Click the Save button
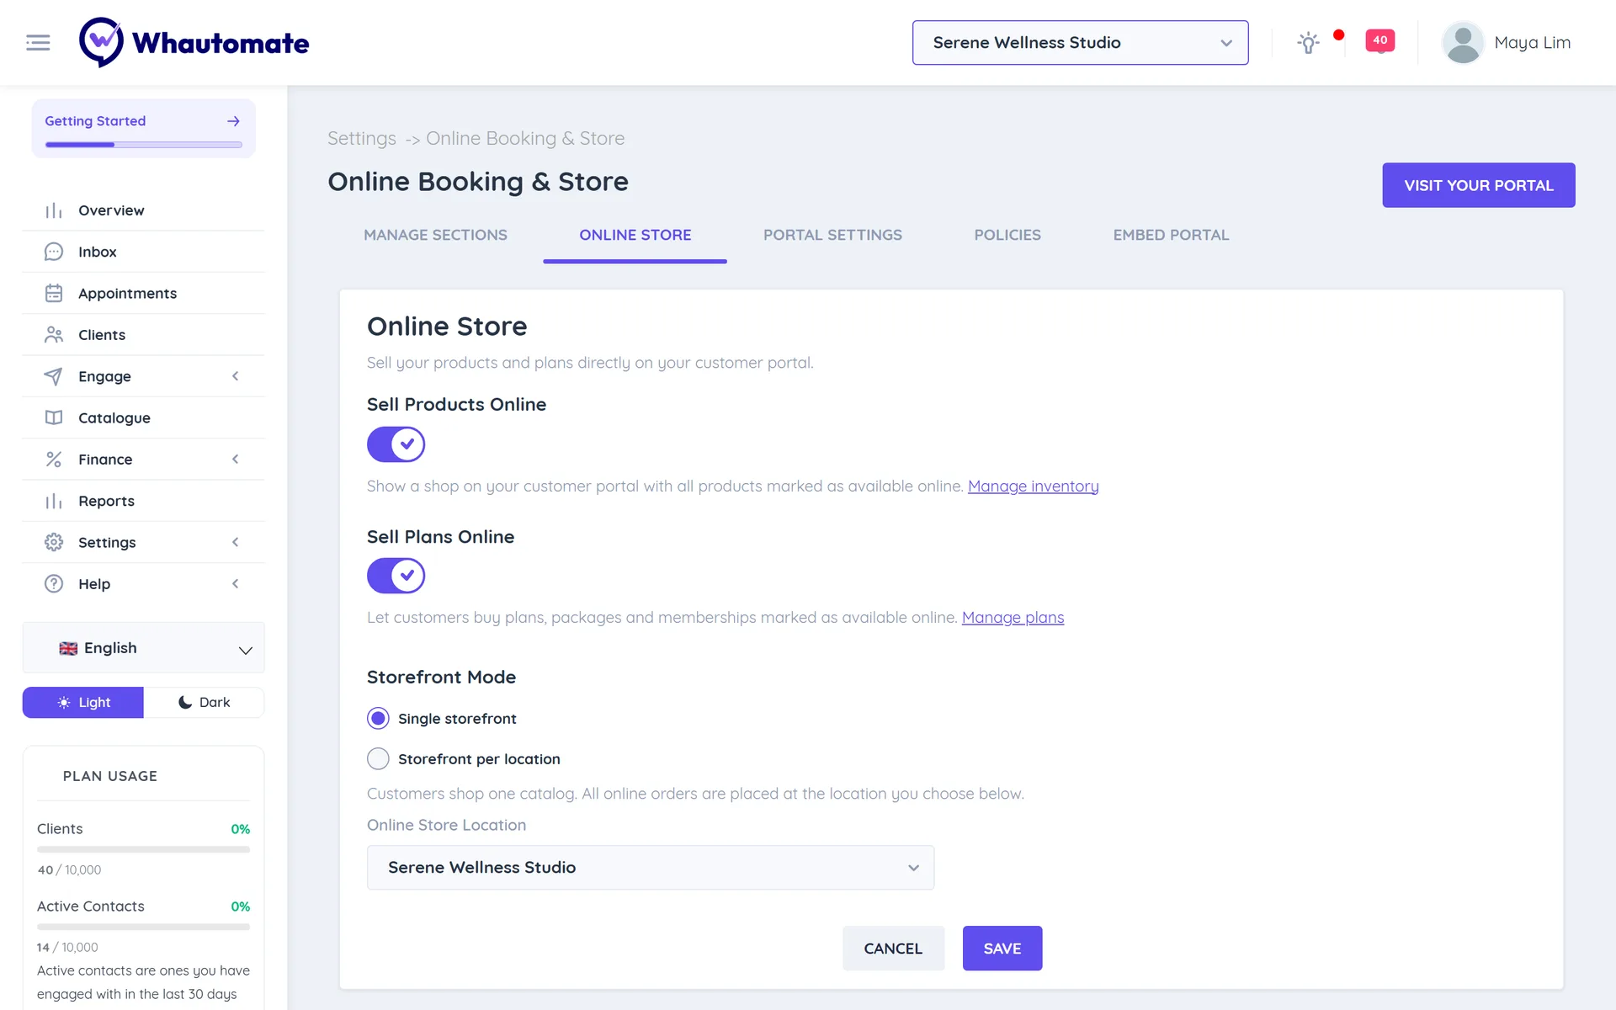Image resolution: width=1616 pixels, height=1010 pixels. coord(1002,949)
